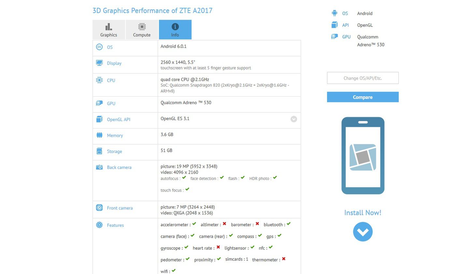Switch to the Compute tab
The width and height of the screenshot is (459, 274).
[142, 29]
